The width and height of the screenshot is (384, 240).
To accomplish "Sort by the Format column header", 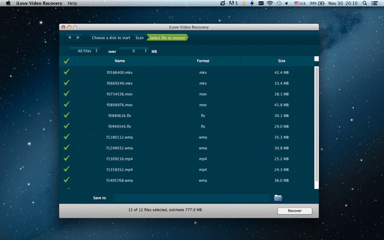I will [x=203, y=61].
